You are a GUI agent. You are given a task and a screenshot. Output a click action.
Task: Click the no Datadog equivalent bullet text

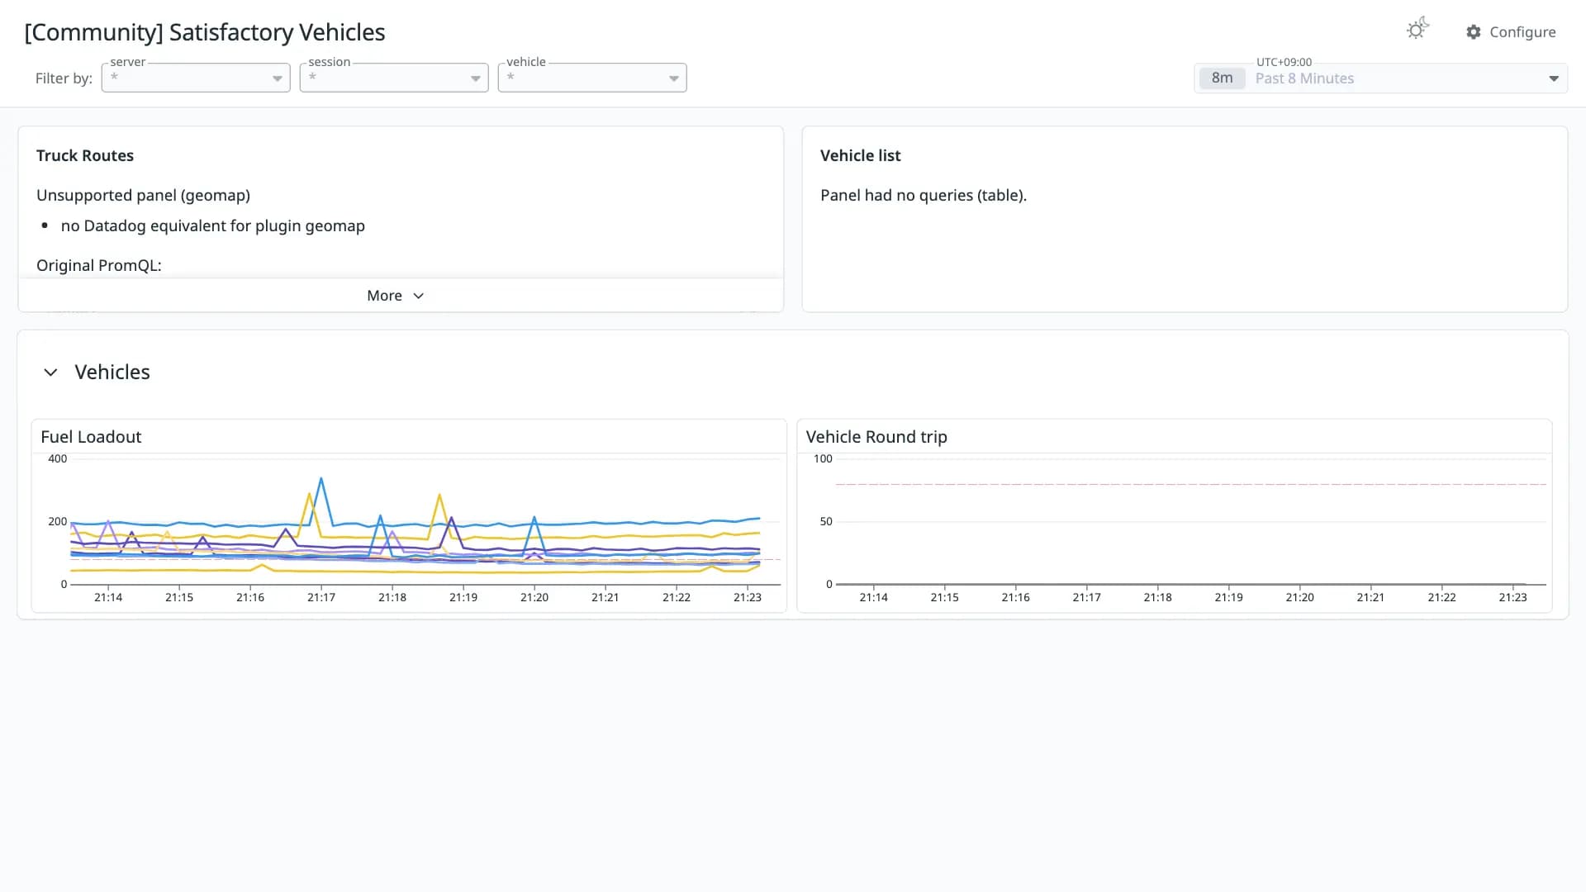coord(213,226)
